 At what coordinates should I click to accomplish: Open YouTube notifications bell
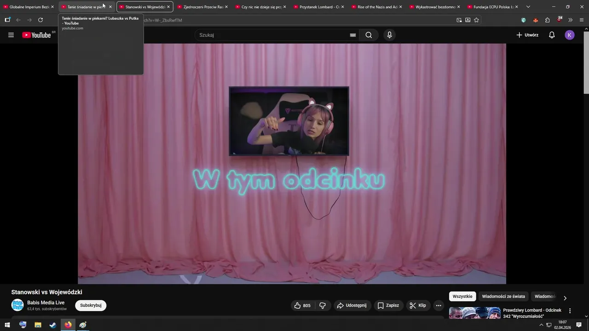552,35
